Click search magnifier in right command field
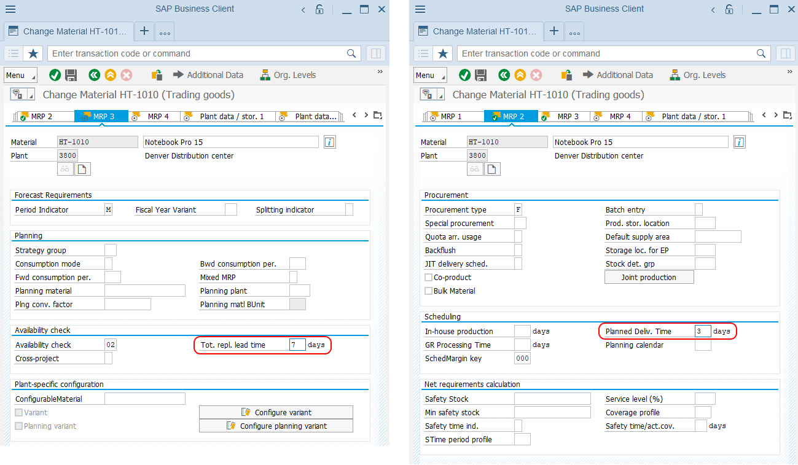 coord(761,53)
